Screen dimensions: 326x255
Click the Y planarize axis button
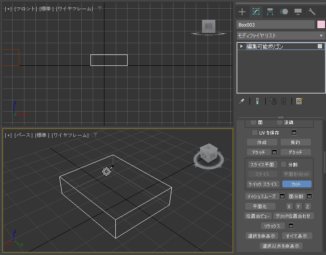tap(298, 207)
